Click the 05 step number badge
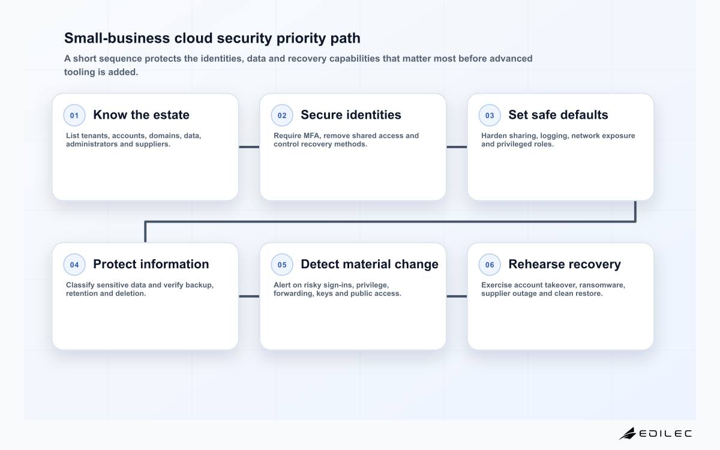 coord(282,265)
